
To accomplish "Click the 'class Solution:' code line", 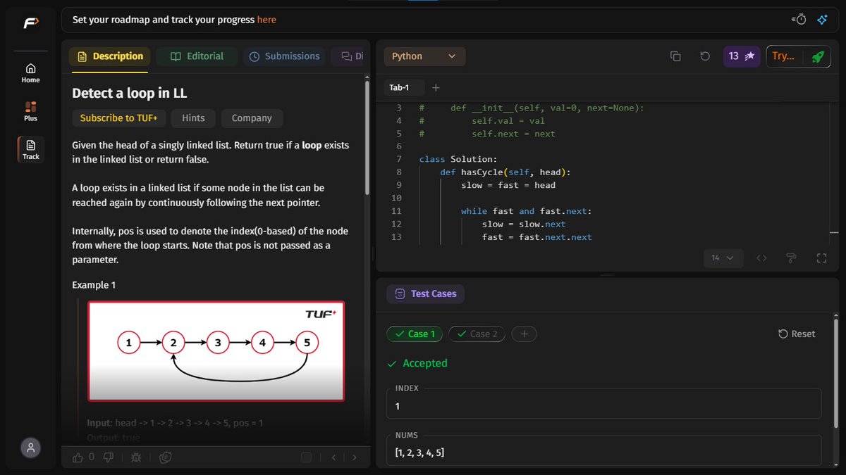I will click(x=458, y=159).
